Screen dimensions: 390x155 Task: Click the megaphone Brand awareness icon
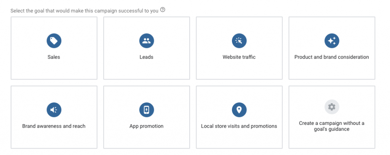click(x=54, y=110)
